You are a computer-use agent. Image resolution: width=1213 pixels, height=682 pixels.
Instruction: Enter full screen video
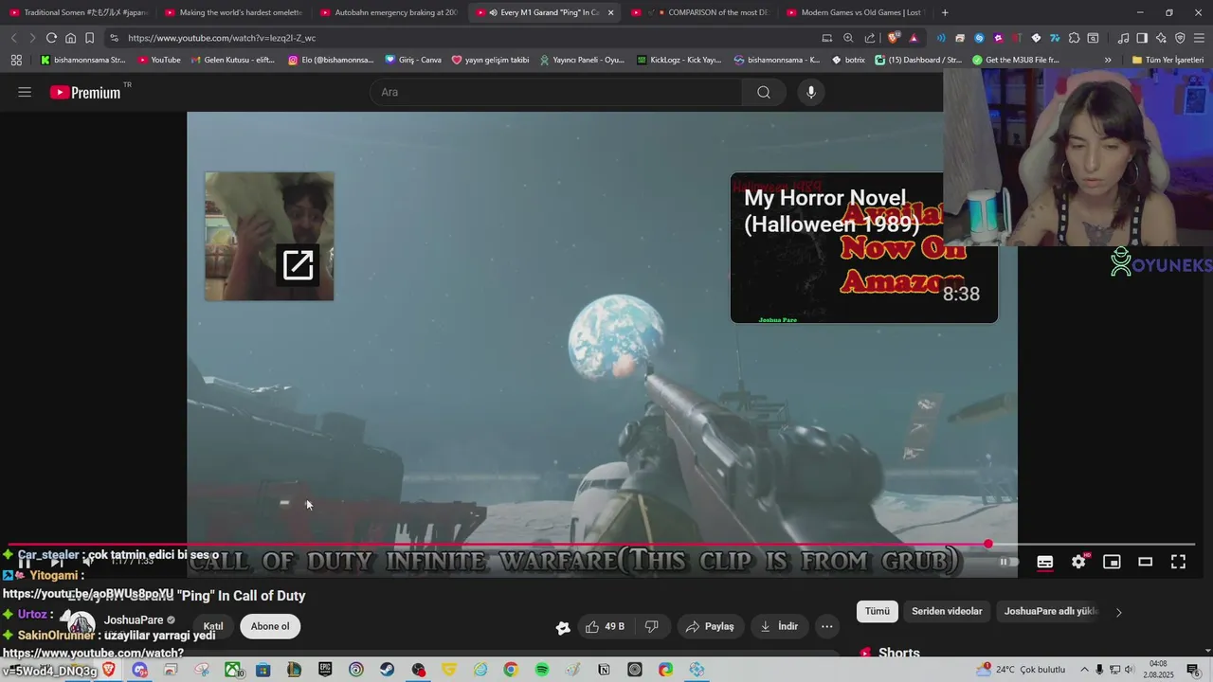1178,562
